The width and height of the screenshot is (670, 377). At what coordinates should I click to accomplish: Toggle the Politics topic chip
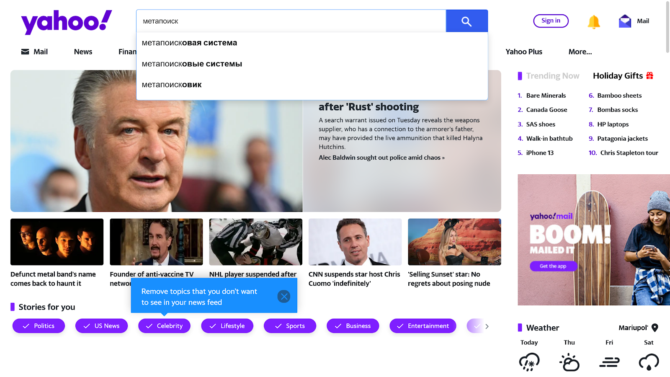point(39,326)
